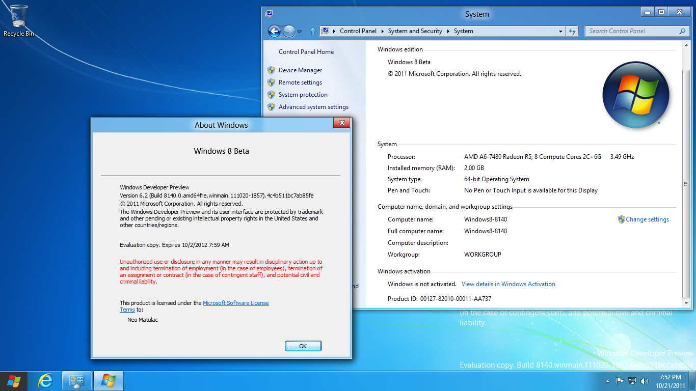The width and height of the screenshot is (696, 391).
Task: View details in Windows Activation
Action: 508,284
